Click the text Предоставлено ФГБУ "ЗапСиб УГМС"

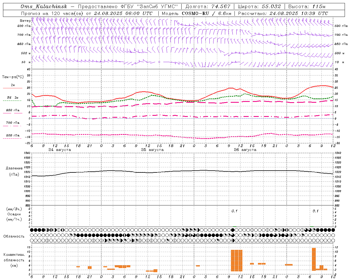coord(128,7)
